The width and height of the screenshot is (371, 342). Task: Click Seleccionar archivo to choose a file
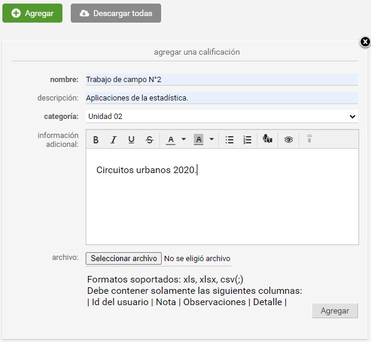click(x=124, y=259)
